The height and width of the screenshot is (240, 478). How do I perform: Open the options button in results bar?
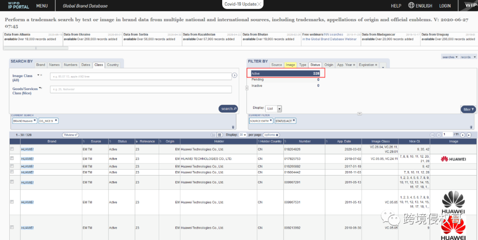pos(271,135)
